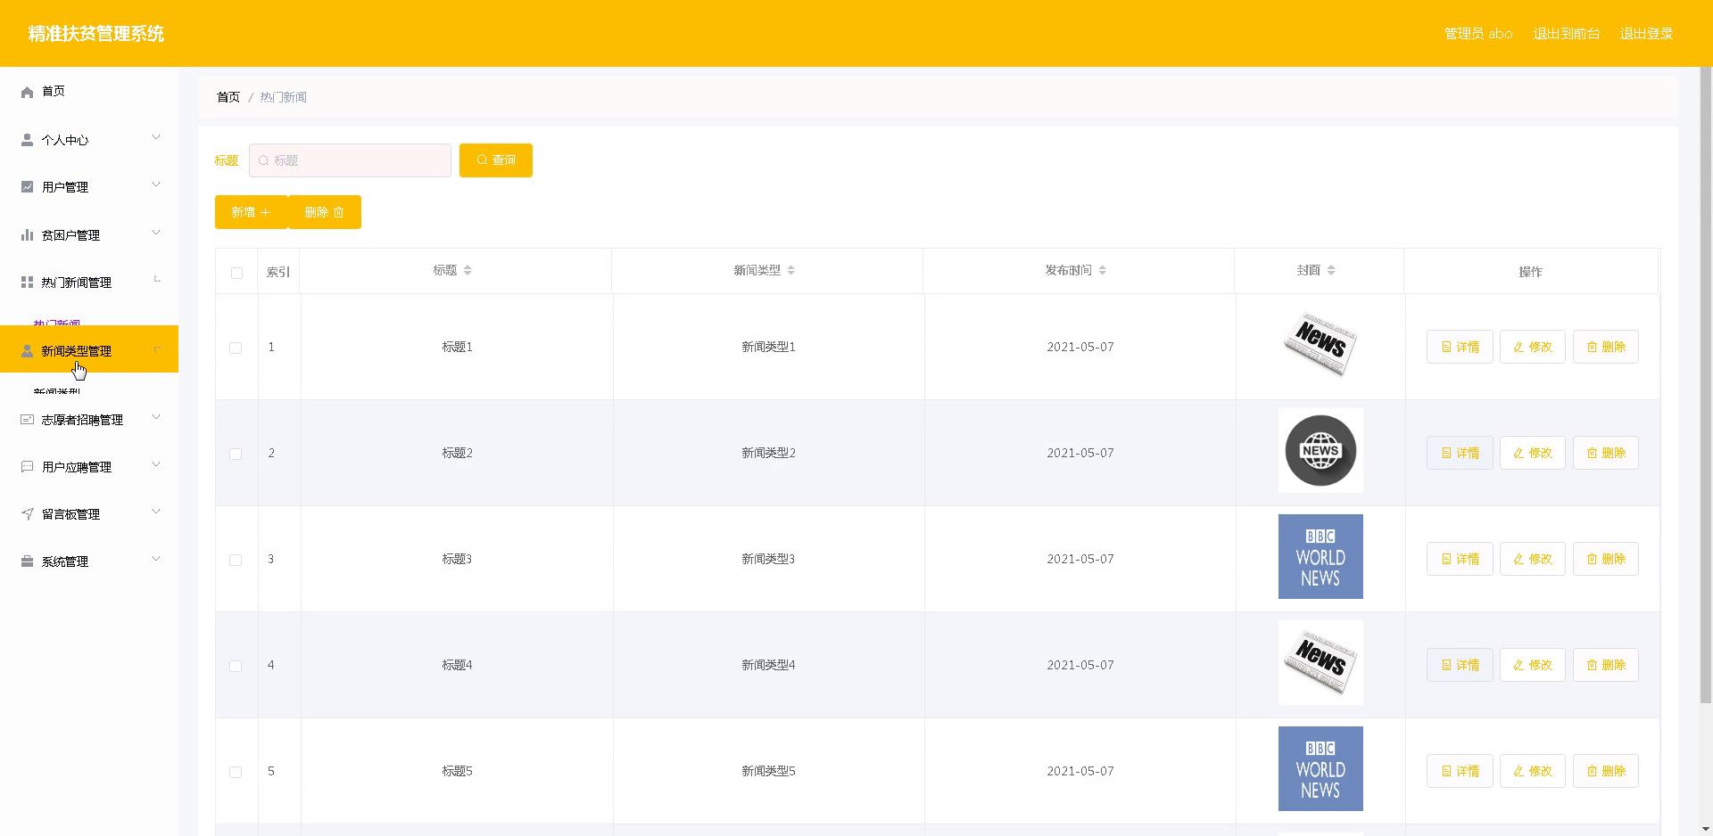Toggle the select-all checkbox in table header

236,273
